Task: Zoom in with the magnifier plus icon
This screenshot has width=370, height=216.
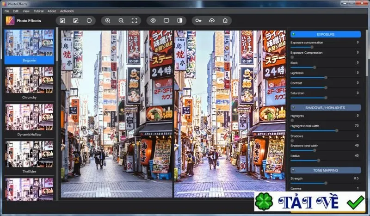Action: pos(108,20)
